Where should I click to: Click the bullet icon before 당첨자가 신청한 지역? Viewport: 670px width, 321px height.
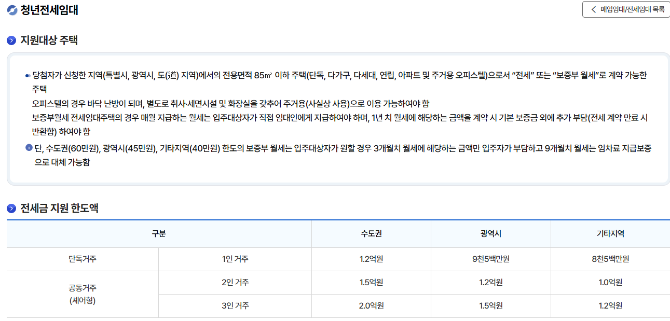point(28,76)
